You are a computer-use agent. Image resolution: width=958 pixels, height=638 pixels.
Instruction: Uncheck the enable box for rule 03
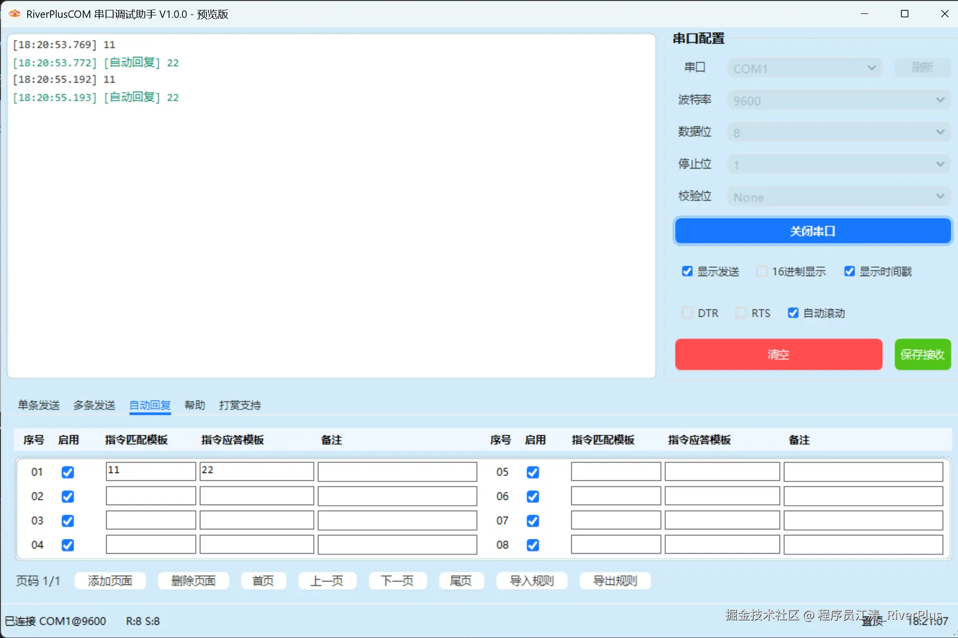[x=68, y=521]
